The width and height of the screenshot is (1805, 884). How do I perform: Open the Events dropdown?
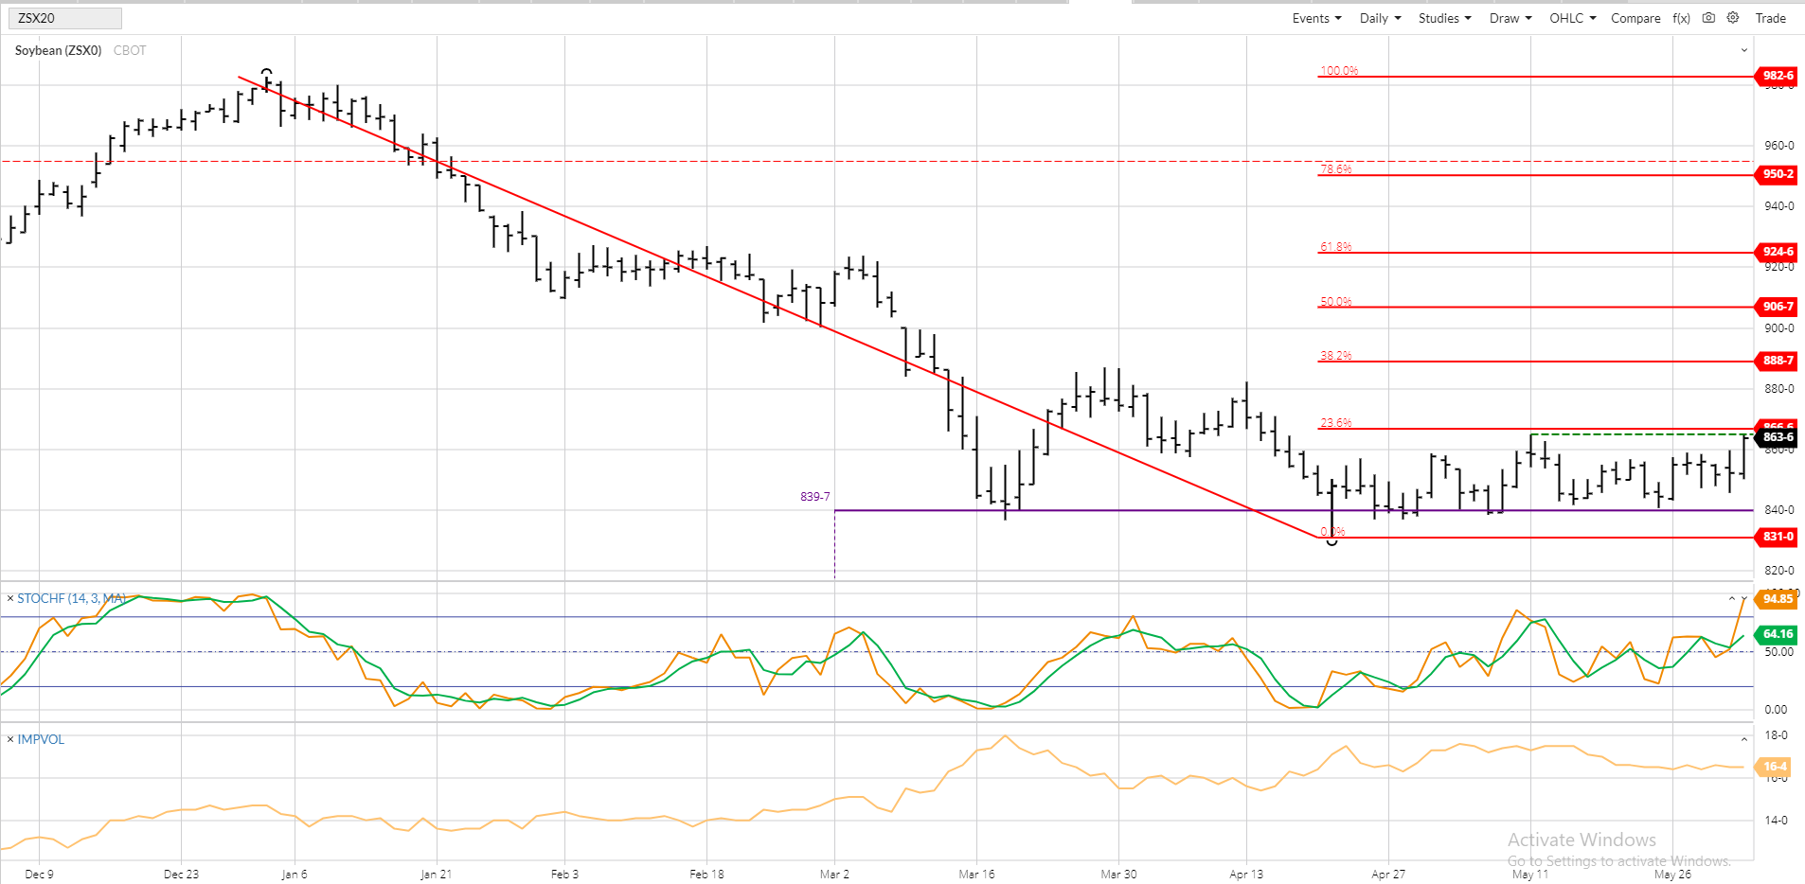tap(1316, 18)
